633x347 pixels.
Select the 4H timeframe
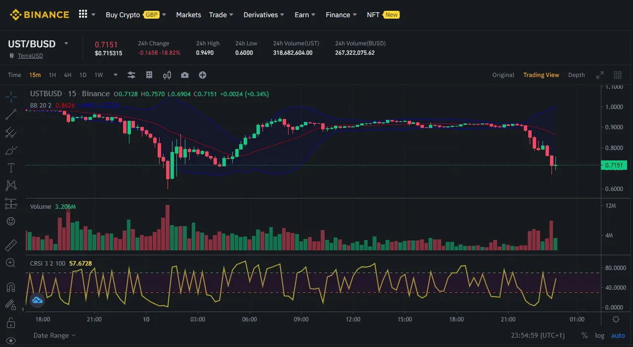[68, 75]
